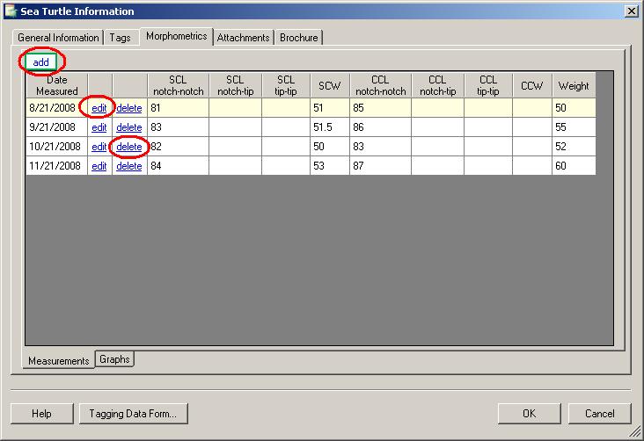Edit the 8/21/2008 measurement row
The image size is (644, 441).
(x=99, y=108)
